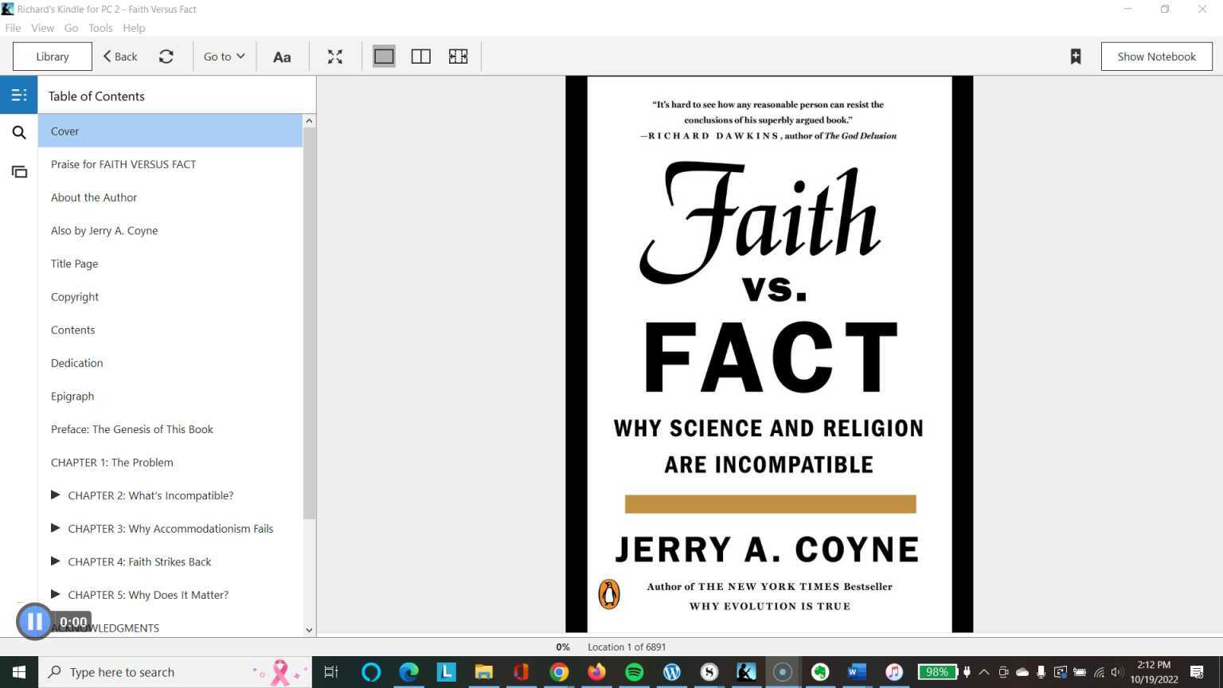Return to Library with the Library button
This screenshot has height=688, width=1223.
tap(52, 56)
